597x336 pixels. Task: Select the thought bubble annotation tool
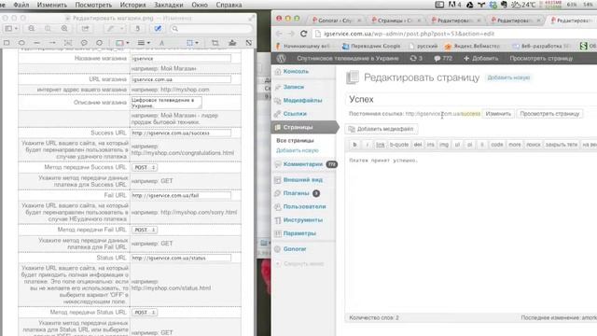(x=100, y=43)
